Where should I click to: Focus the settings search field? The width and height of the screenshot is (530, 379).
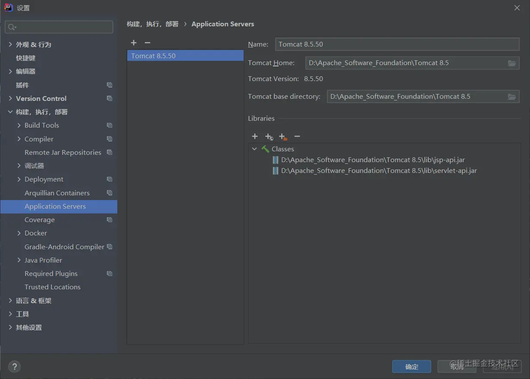pyautogui.click(x=59, y=27)
